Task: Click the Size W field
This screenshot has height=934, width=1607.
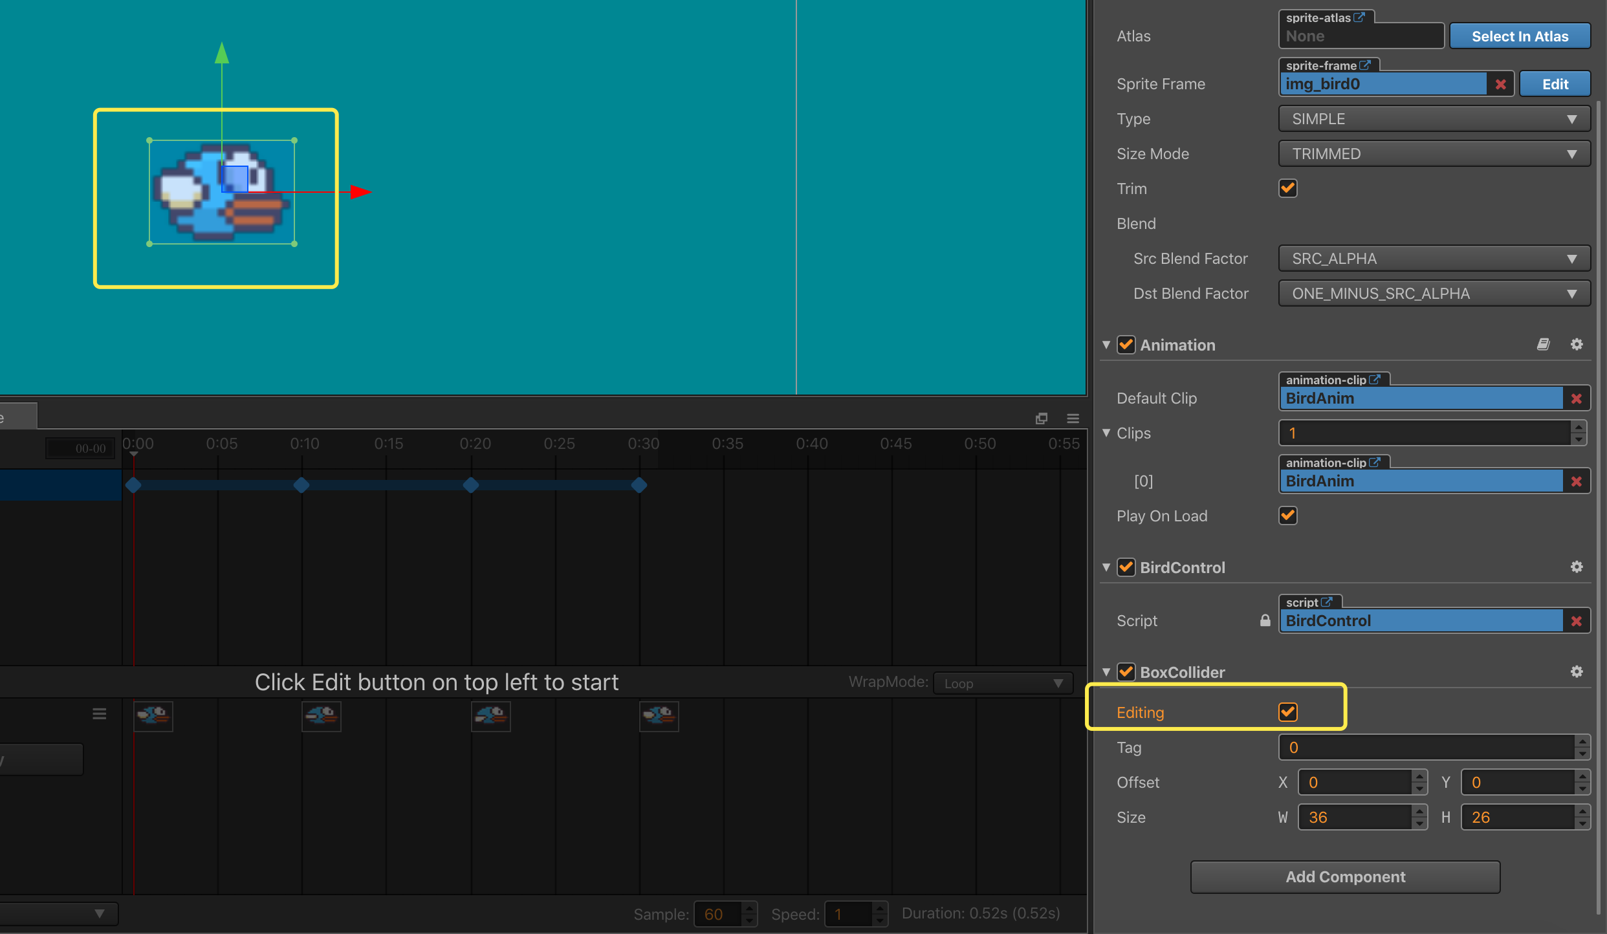Action: pyautogui.click(x=1355, y=818)
